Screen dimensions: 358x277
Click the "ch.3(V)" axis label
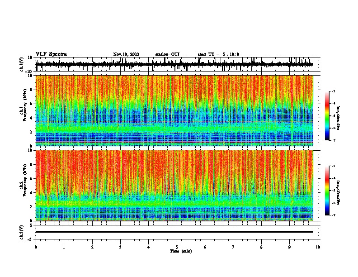(x=22, y=233)
